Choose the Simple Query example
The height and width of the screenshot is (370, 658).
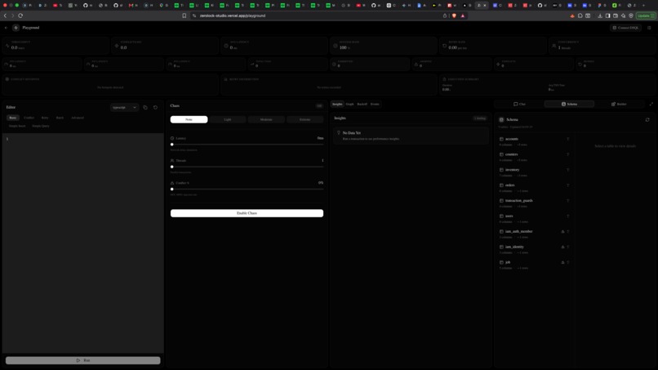pyautogui.click(x=41, y=126)
